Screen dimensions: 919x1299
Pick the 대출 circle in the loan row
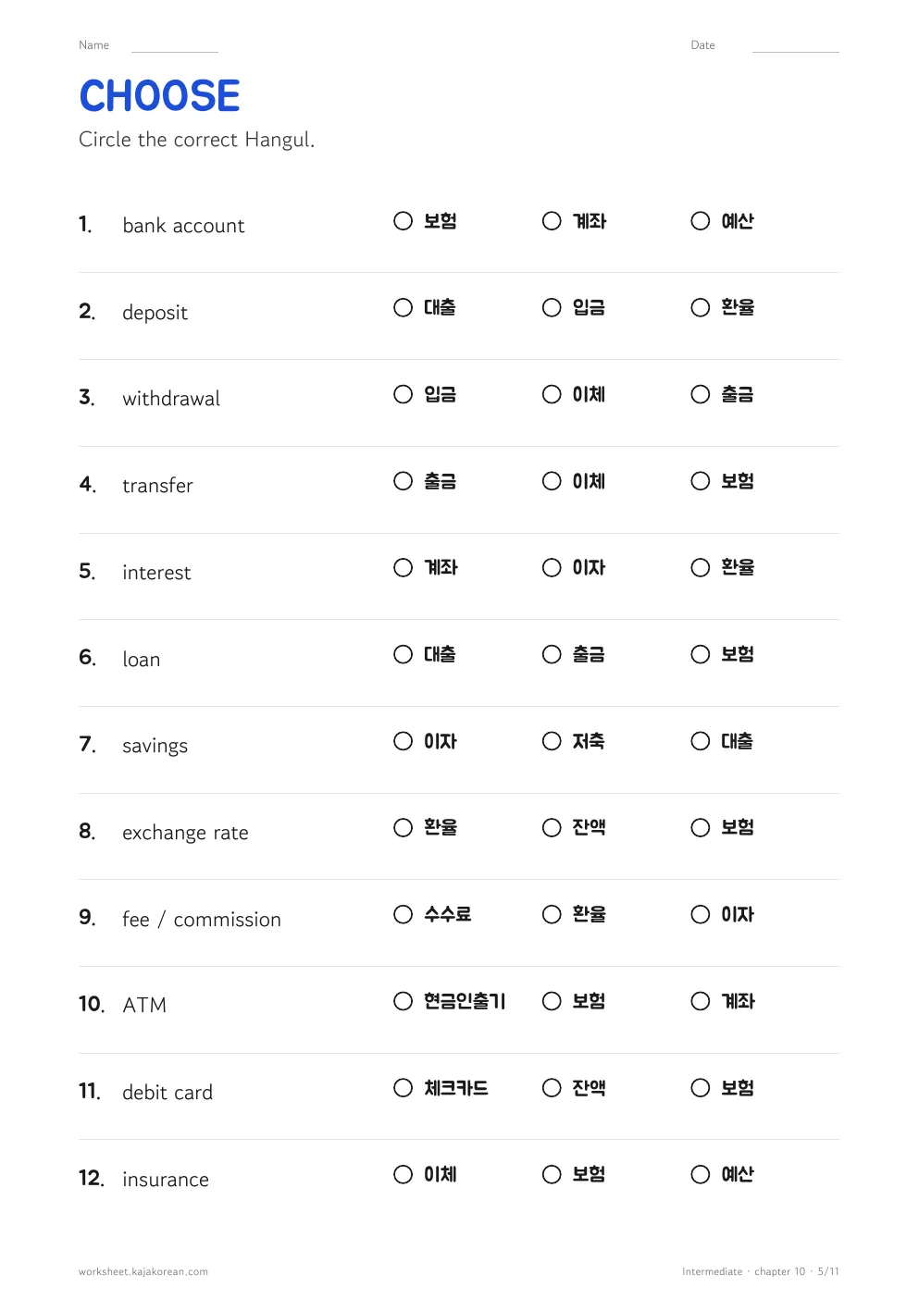pos(403,654)
